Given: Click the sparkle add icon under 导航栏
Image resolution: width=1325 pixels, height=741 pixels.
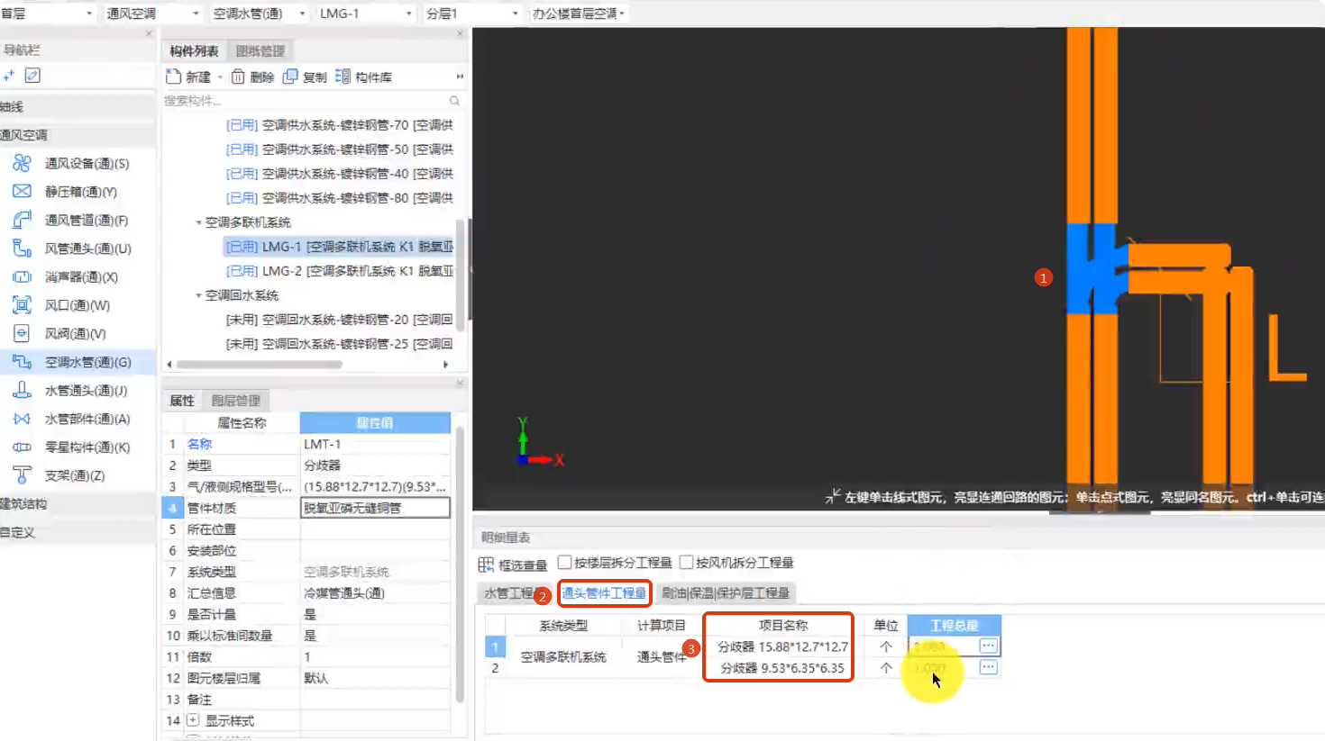Looking at the screenshot, I should coord(9,76).
